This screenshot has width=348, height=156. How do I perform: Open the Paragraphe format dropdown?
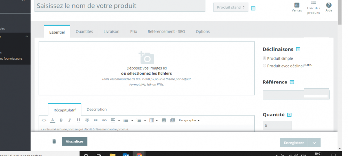click(189, 120)
